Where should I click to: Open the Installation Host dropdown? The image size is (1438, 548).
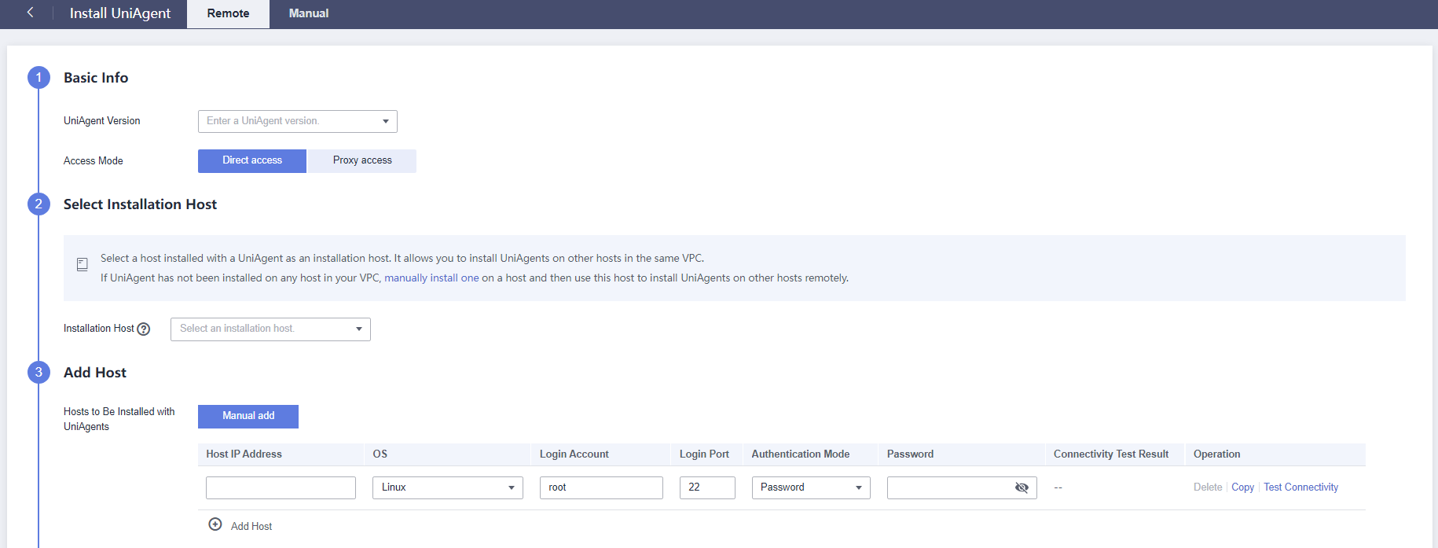click(x=270, y=329)
